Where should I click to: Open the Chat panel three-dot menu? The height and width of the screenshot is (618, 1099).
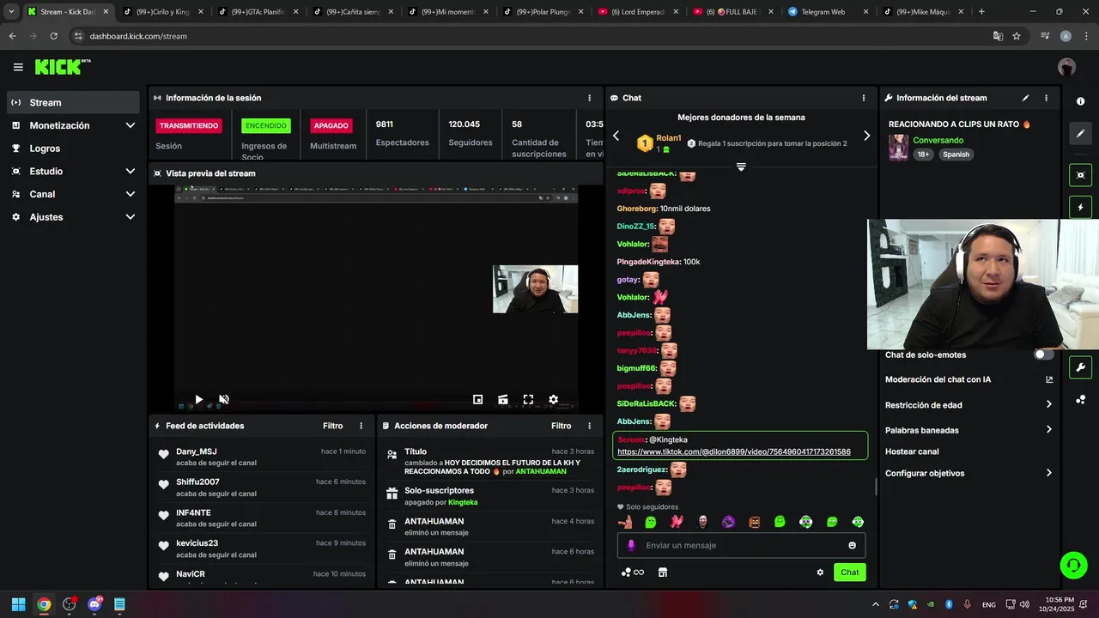[x=864, y=98]
